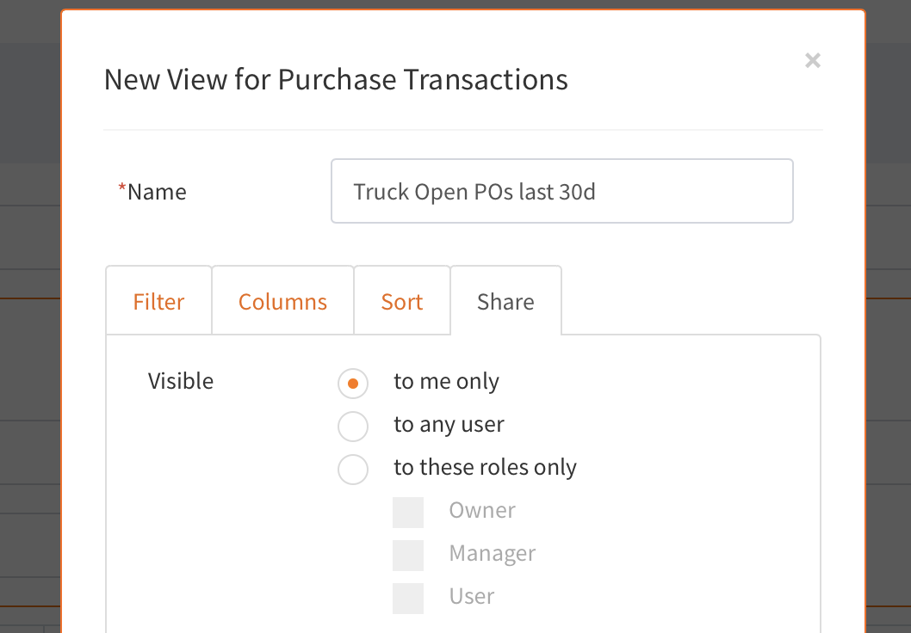
Task: Open the Columns tab
Action: pyautogui.click(x=282, y=302)
